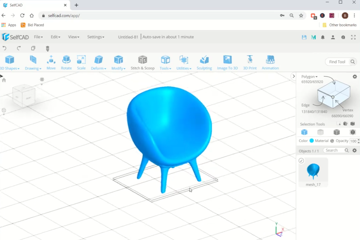
Task: Enable solid view mode cube
Action: point(304,132)
